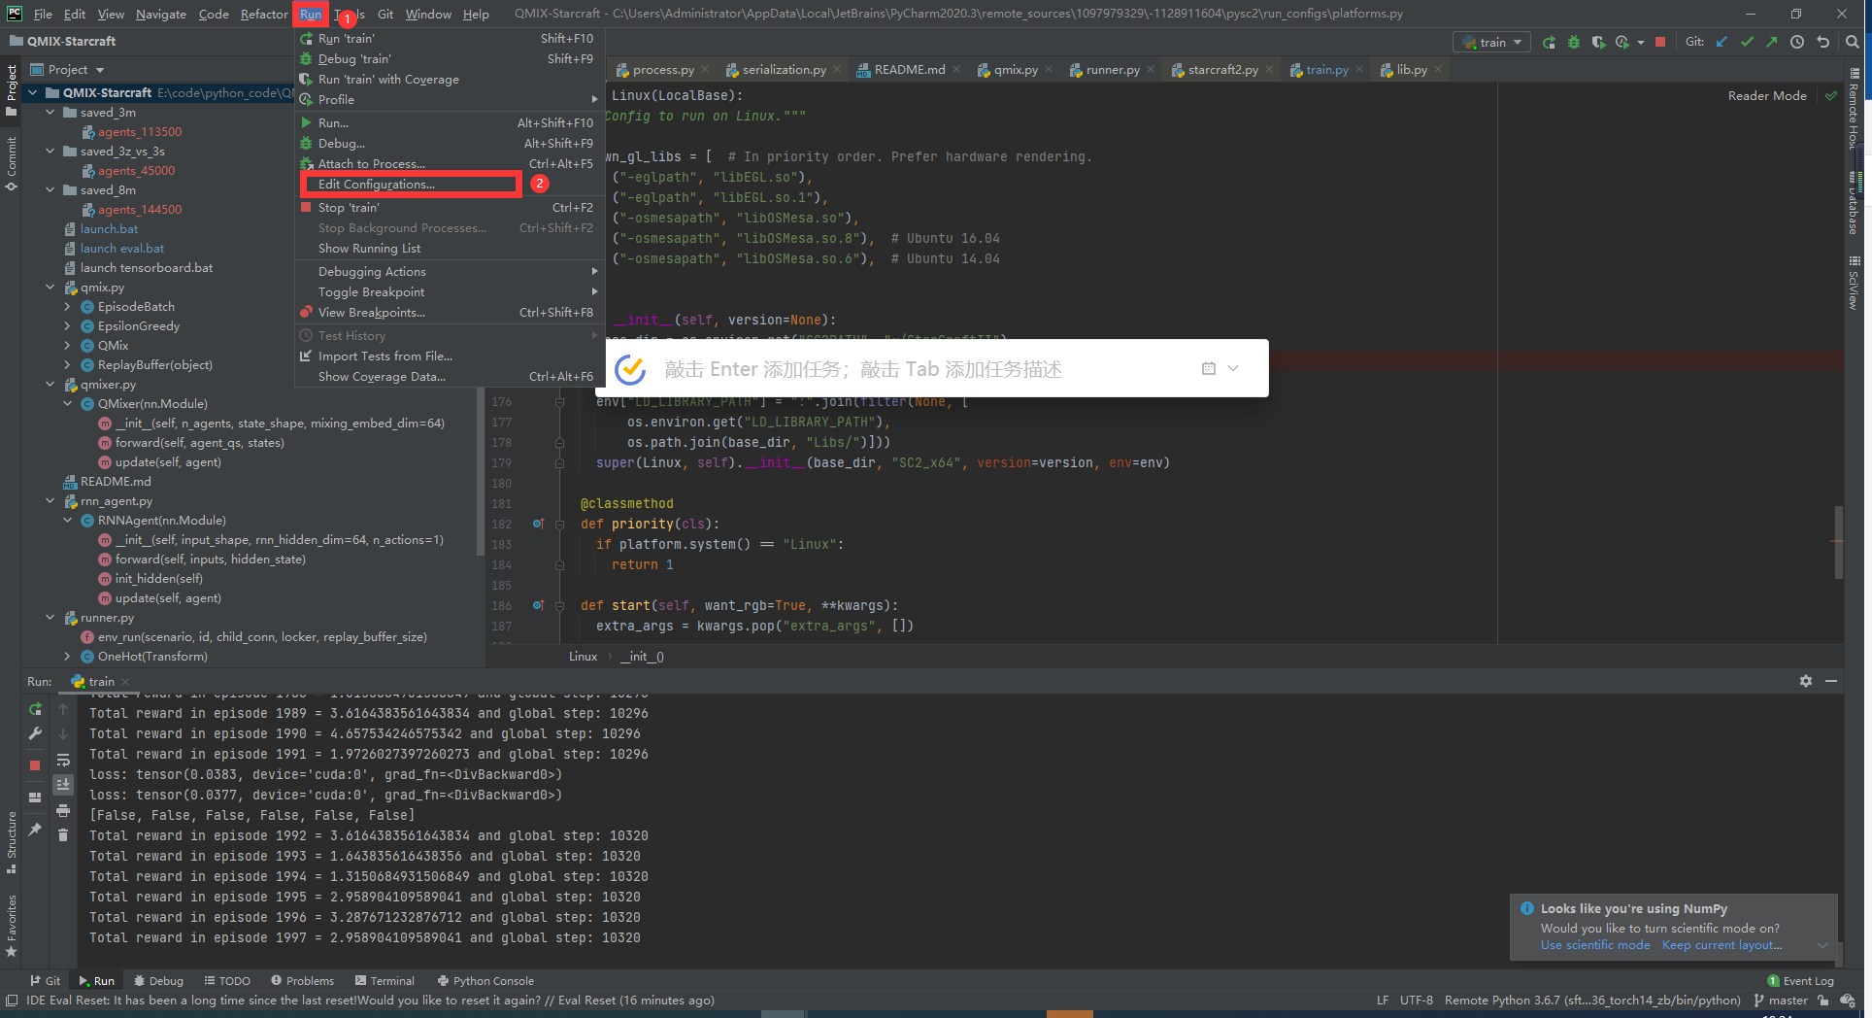Toggle the SciView tool window side tab

pos(1854,284)
